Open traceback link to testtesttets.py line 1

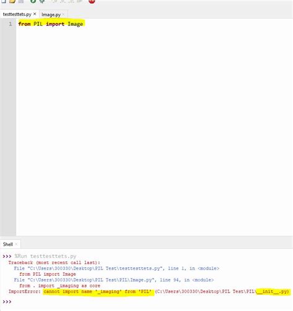pos(116,268)
